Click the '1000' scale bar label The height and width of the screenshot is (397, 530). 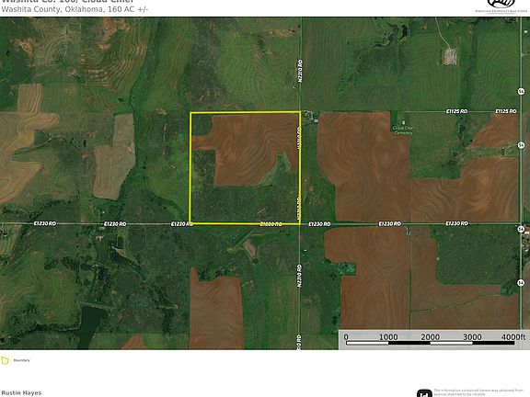(x=388, y=337)
